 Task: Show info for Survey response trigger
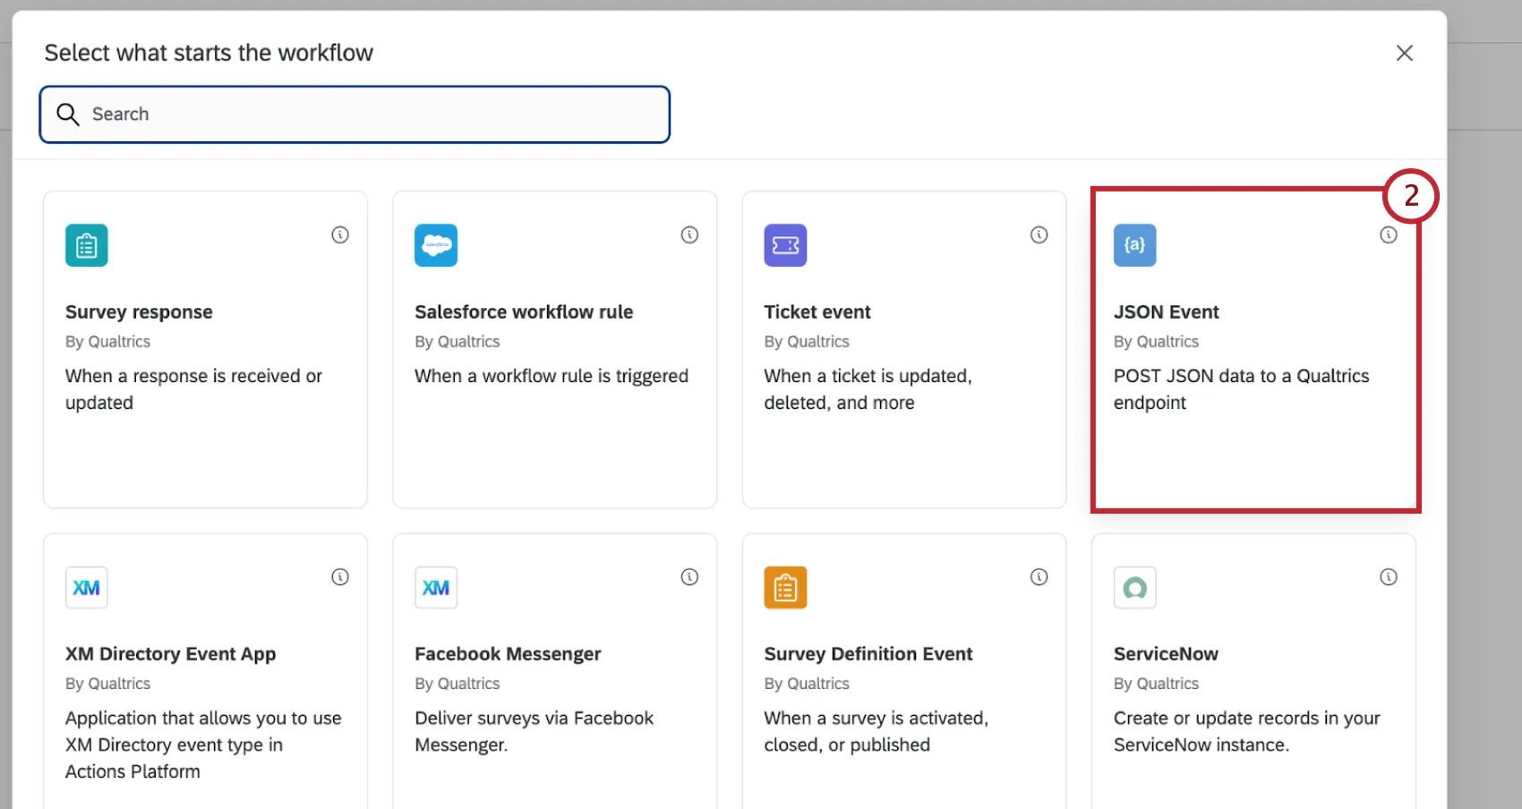340,235
